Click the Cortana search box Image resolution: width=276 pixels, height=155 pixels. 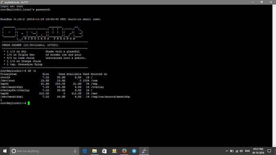pyautogui.click(x=44, y=151)
